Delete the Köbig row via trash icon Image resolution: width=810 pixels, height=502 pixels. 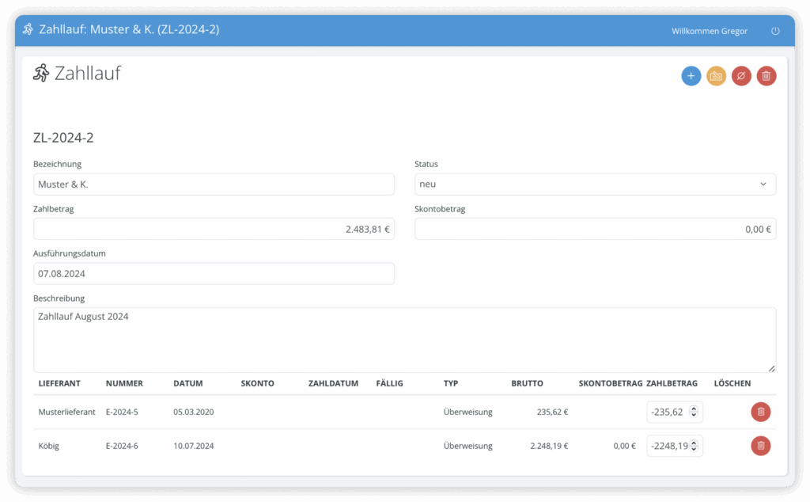click(x=760, y=446)
